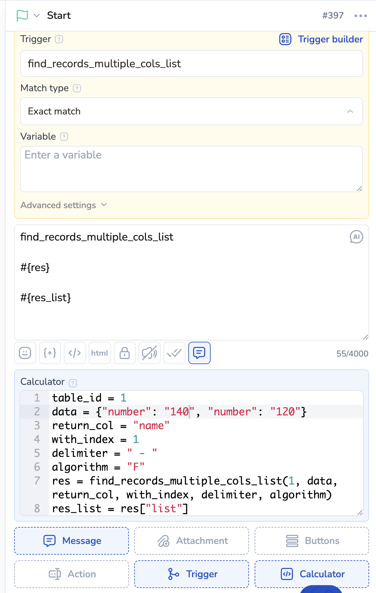
Task: Click the AI assistant icon in message box
Action: [356, 237]
